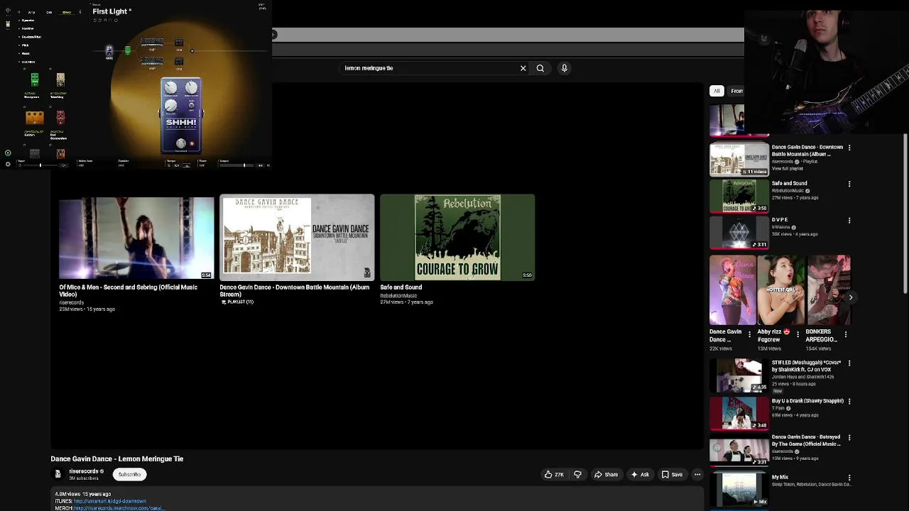Image resolution: width=909 pixels, height=511 pixels.
Task: Adjust the Input level slider
Action: click(40, 165)
